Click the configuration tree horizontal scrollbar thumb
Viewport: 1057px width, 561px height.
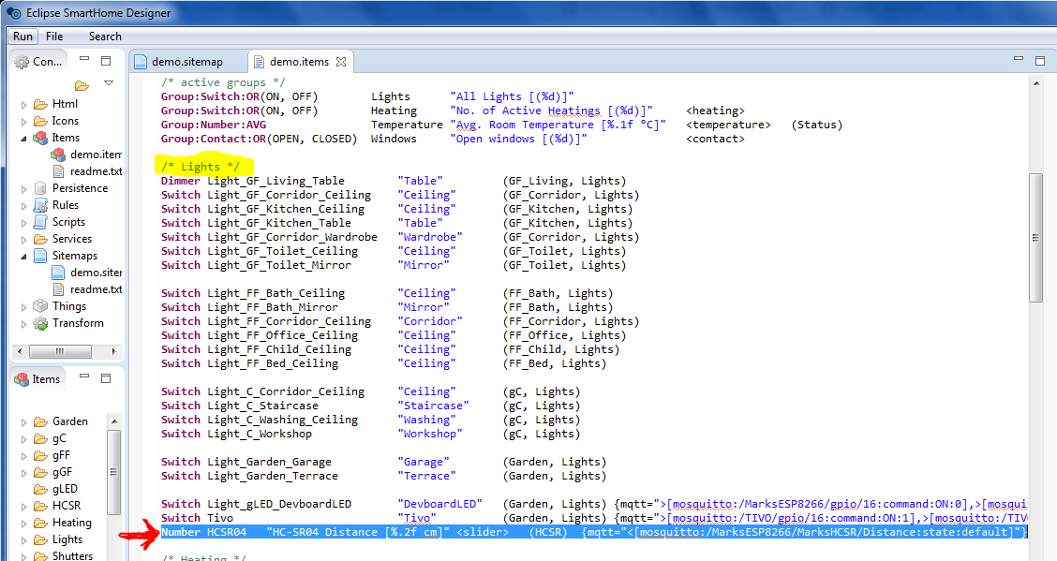click(60, 351)
